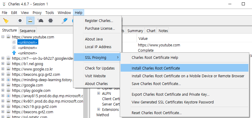Open the Chart tab
The image size is (252, 118).
151,31
